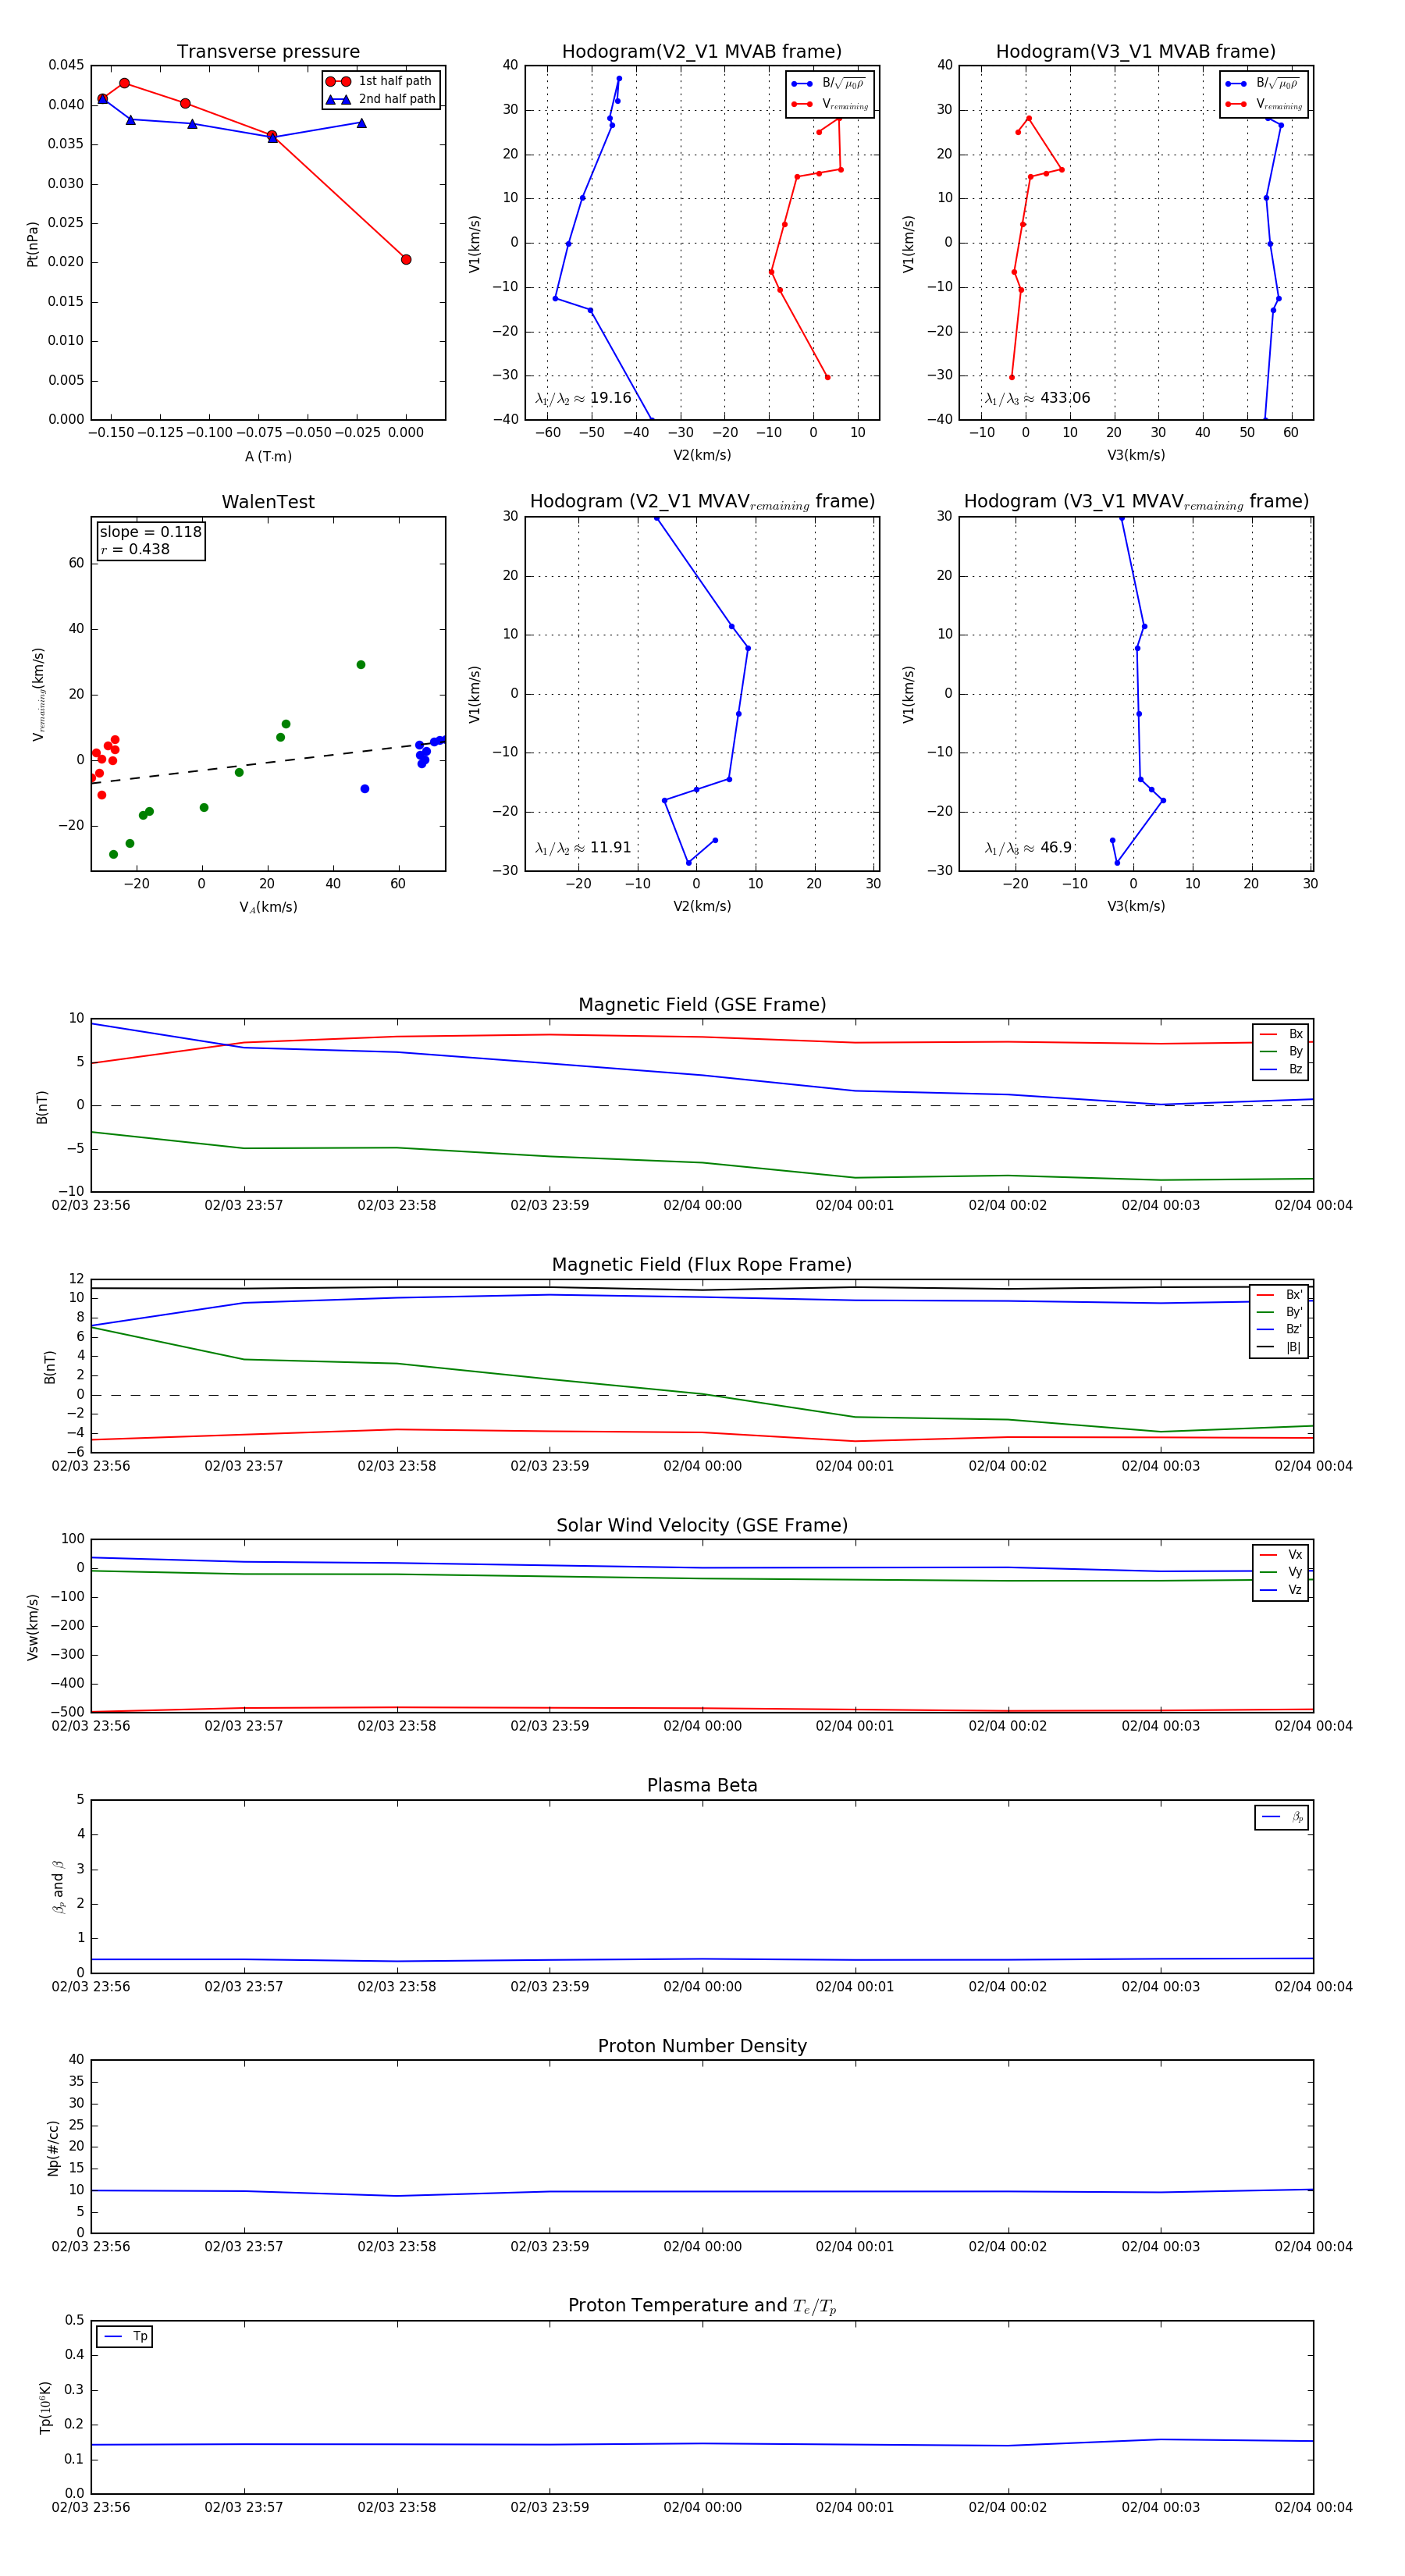The image size is (1405, 2576).
Task: Click the "r = 0.438" annotation
Action: coord(135,549)
